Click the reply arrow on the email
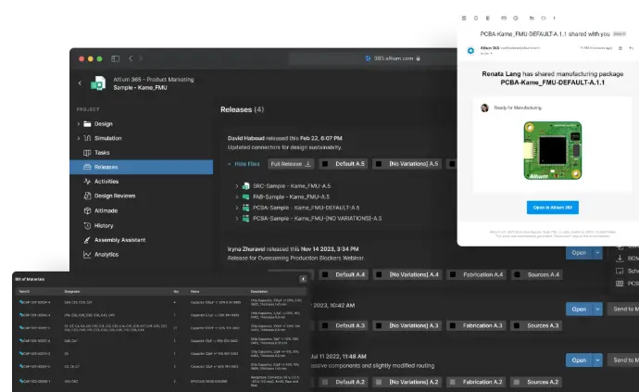Image resolution: width=639 pixels, height=392 pixels. pos(632,48)
